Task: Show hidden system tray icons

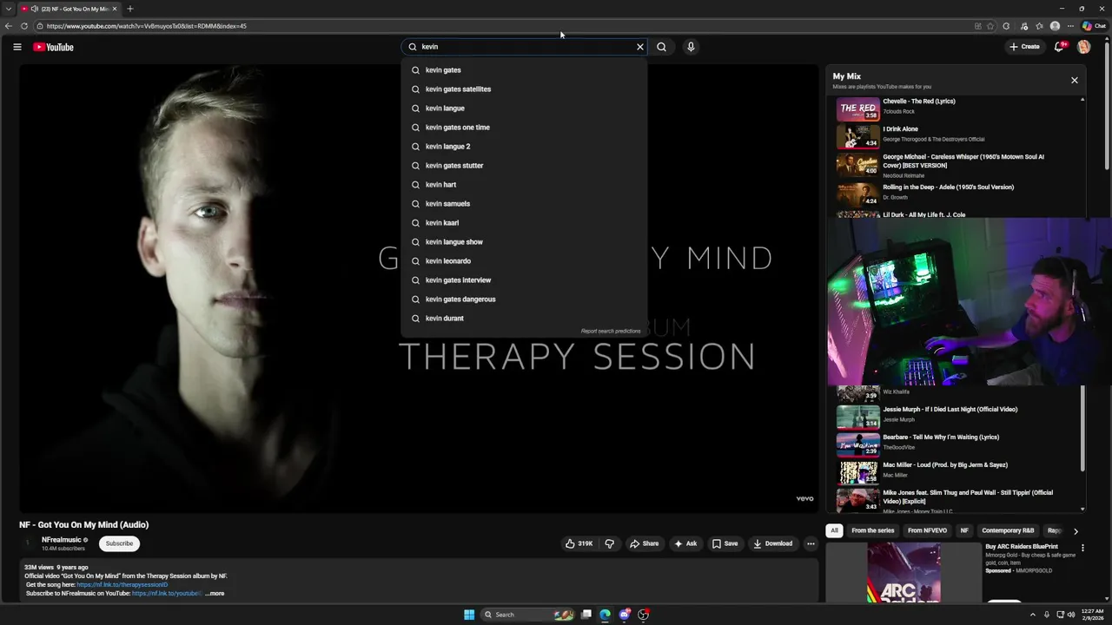Action: coord(1033,615)
